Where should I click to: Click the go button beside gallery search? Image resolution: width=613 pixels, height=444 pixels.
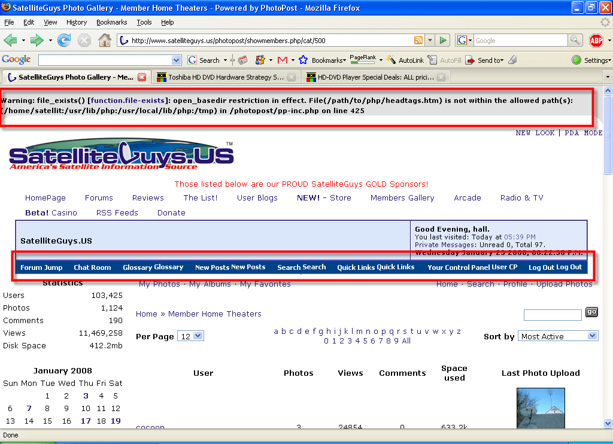591,312
